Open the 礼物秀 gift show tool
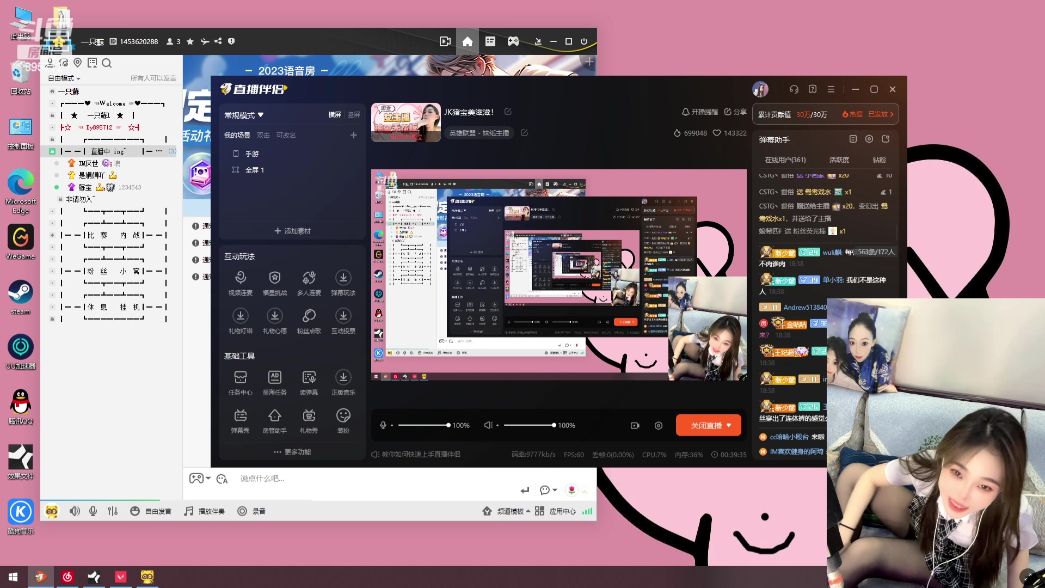This screenshot has height=588, width=1045. coord(309,416)
